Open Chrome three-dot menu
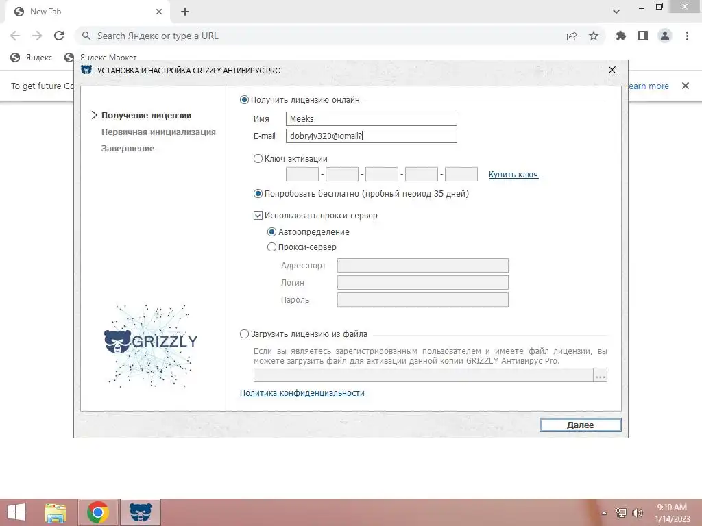This screenshot has height=526, width=702. (x=687, y=36)
